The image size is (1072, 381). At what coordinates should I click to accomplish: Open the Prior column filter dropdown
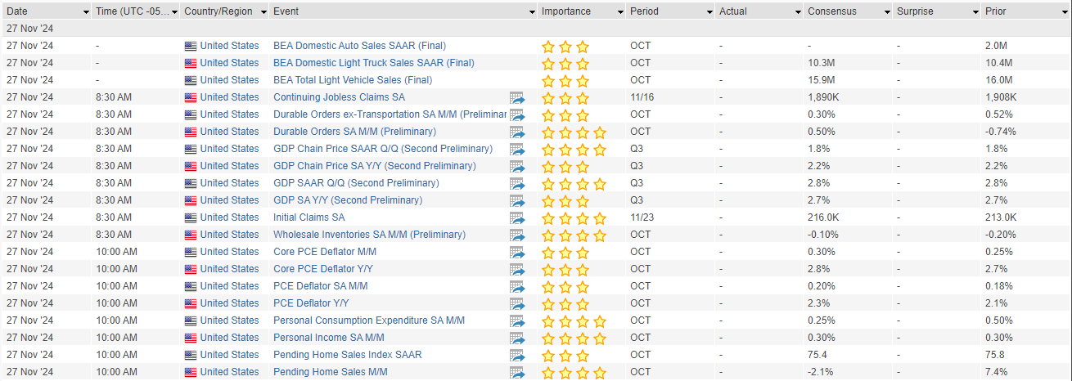click(1064, 12)
